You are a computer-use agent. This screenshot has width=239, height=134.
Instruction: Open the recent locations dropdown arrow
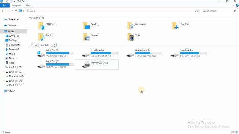(12, 11)
